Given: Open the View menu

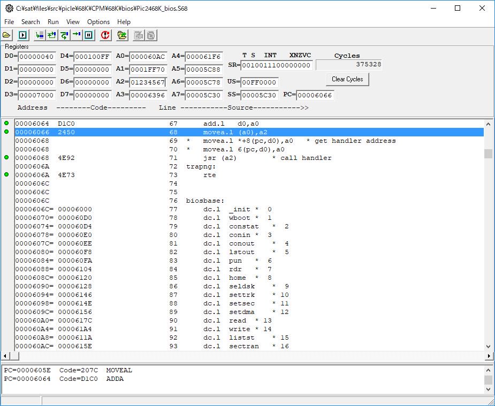Looking at the screenshot, I should 73,22.
